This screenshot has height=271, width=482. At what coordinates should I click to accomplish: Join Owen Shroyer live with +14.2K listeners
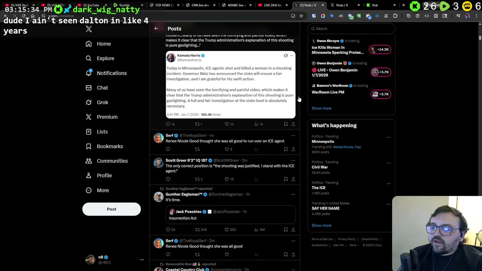pyautogui.click(x=380, y=49)
